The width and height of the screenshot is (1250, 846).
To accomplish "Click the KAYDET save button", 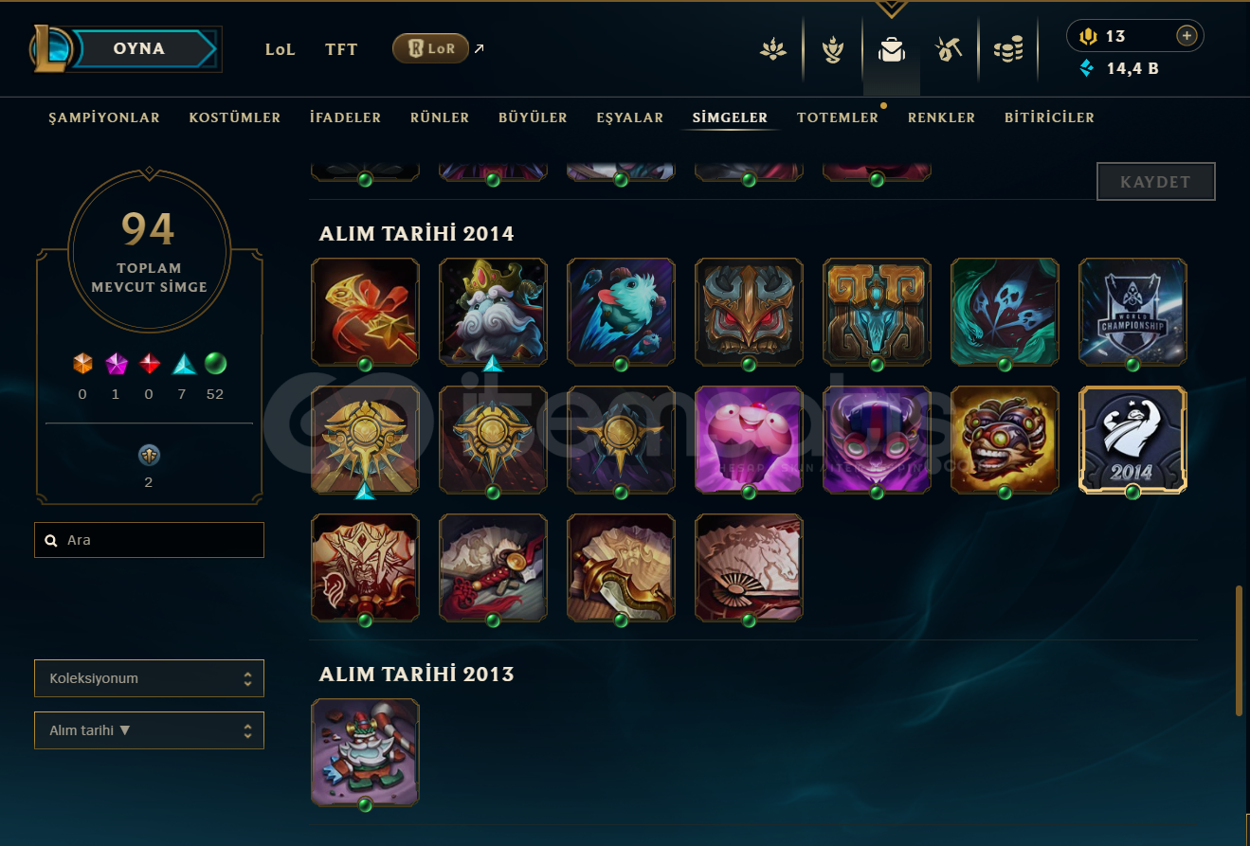I will coord(1155,182).
